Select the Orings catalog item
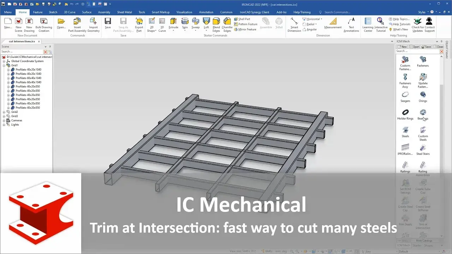452x254 pixels. click(x=423, y=97)
